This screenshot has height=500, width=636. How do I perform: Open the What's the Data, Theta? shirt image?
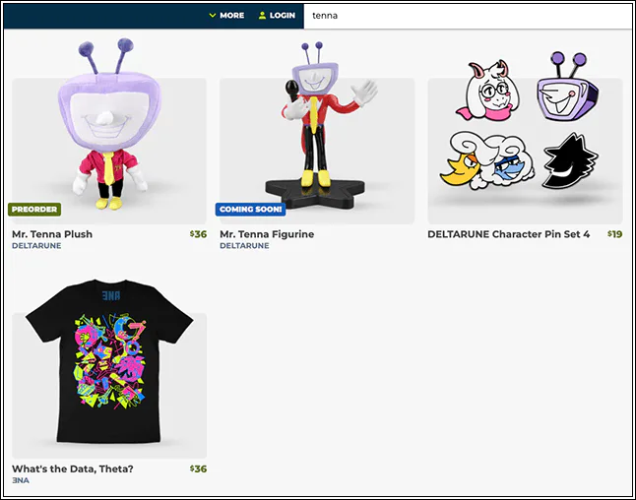coord(109,367)
